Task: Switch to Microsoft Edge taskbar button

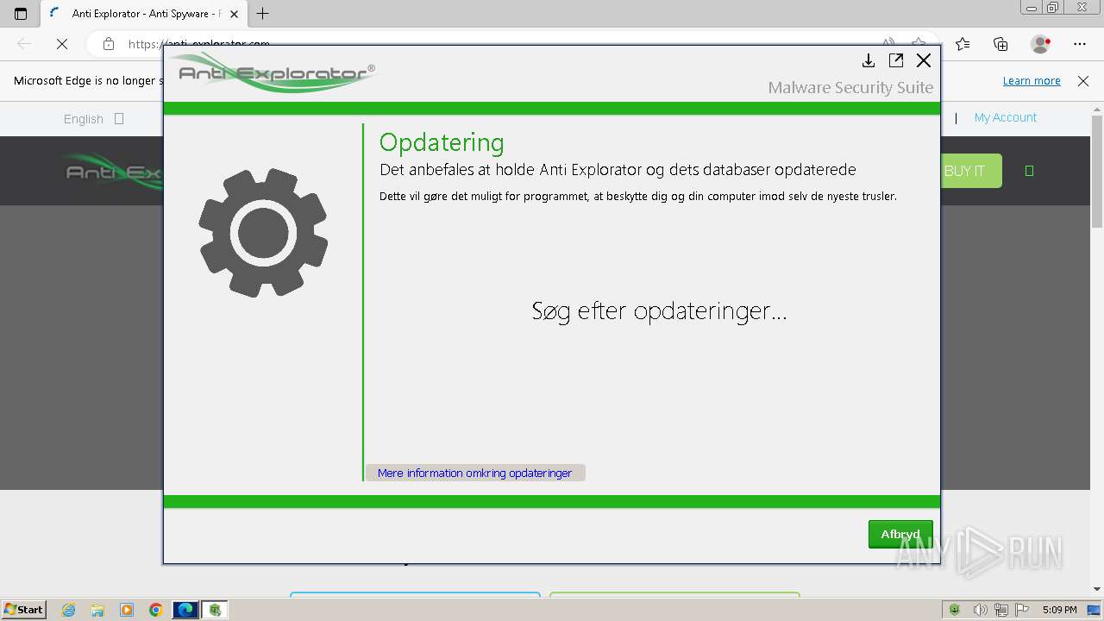Action: pos(185,610)
